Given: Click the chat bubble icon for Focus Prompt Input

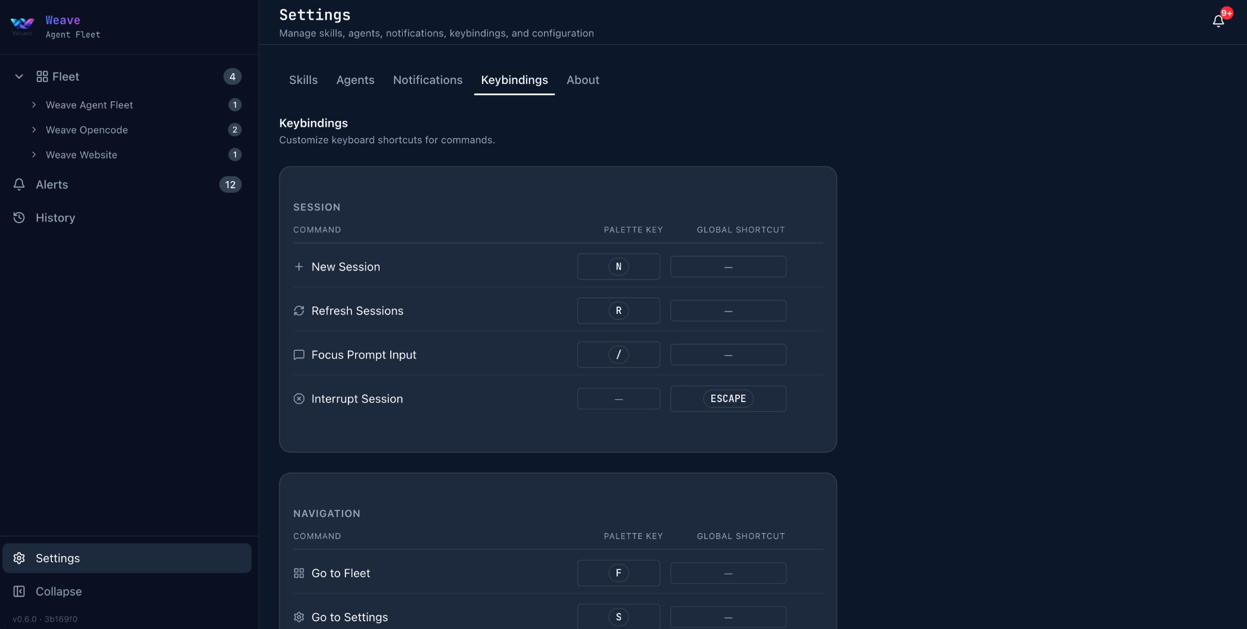Looking at the screenshot, I should (299, 354).
